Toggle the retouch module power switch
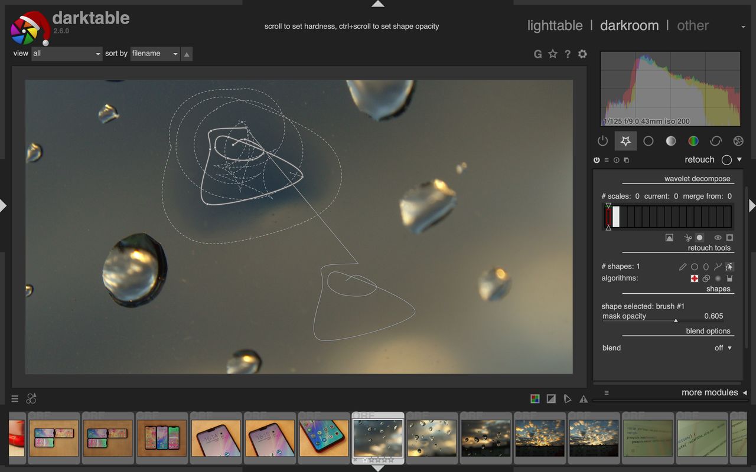The height and width of the screenshot is (472, 756). (x=597, y=160)
